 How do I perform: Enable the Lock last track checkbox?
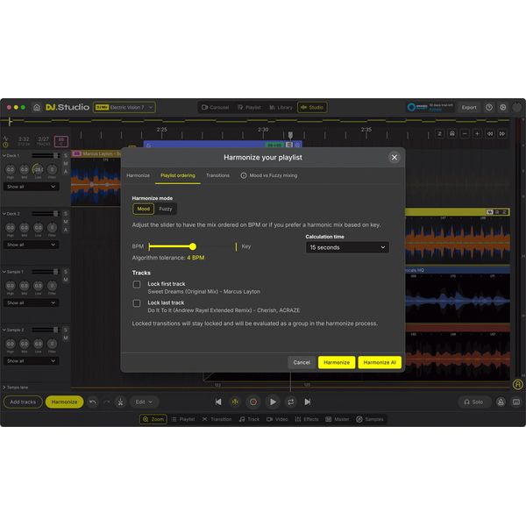coord(137,303)
